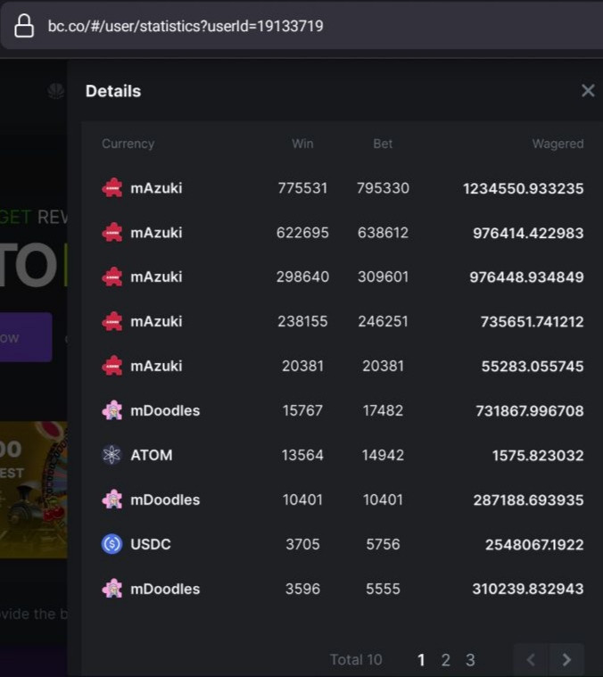Click the slot game banner thumbnail behind panel
Viewport: 603px width, 677px height.
click(33, 490)
